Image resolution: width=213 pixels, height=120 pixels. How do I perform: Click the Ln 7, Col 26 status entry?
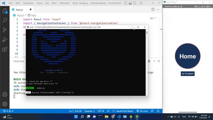pyautogui.click(x=75, y=111)
